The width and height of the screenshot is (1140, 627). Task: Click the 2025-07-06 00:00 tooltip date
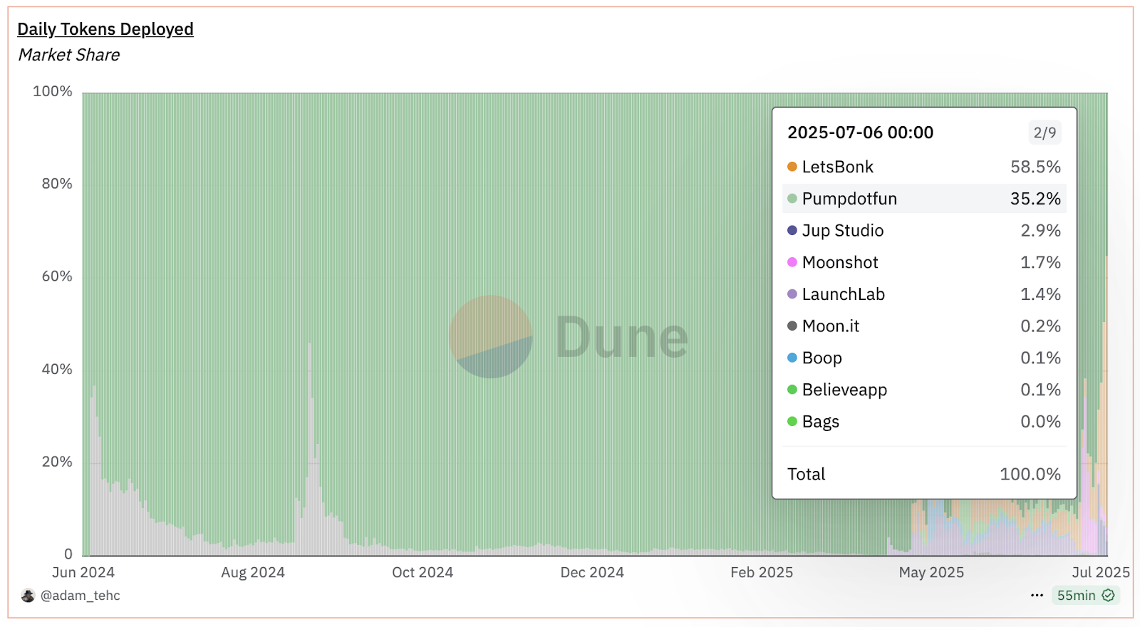pyautogui.click(x=861, y=133)
